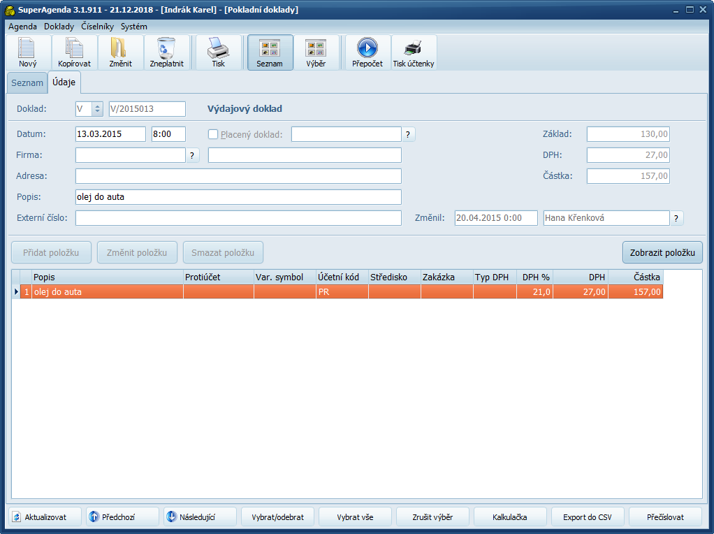Click the Částka column header in table
This screenshot has height=534, width=714.
[x=636, y=277]
